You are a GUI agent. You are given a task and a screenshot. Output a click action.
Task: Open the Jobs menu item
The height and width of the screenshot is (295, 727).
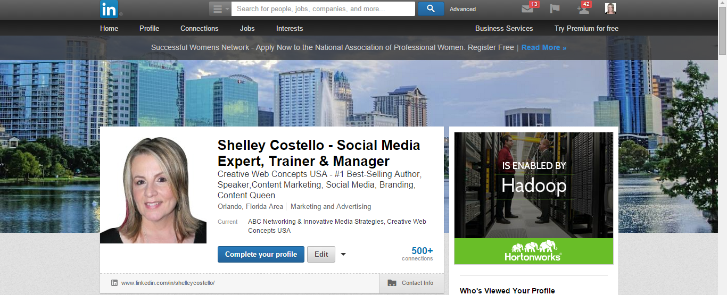click(247, 28)
